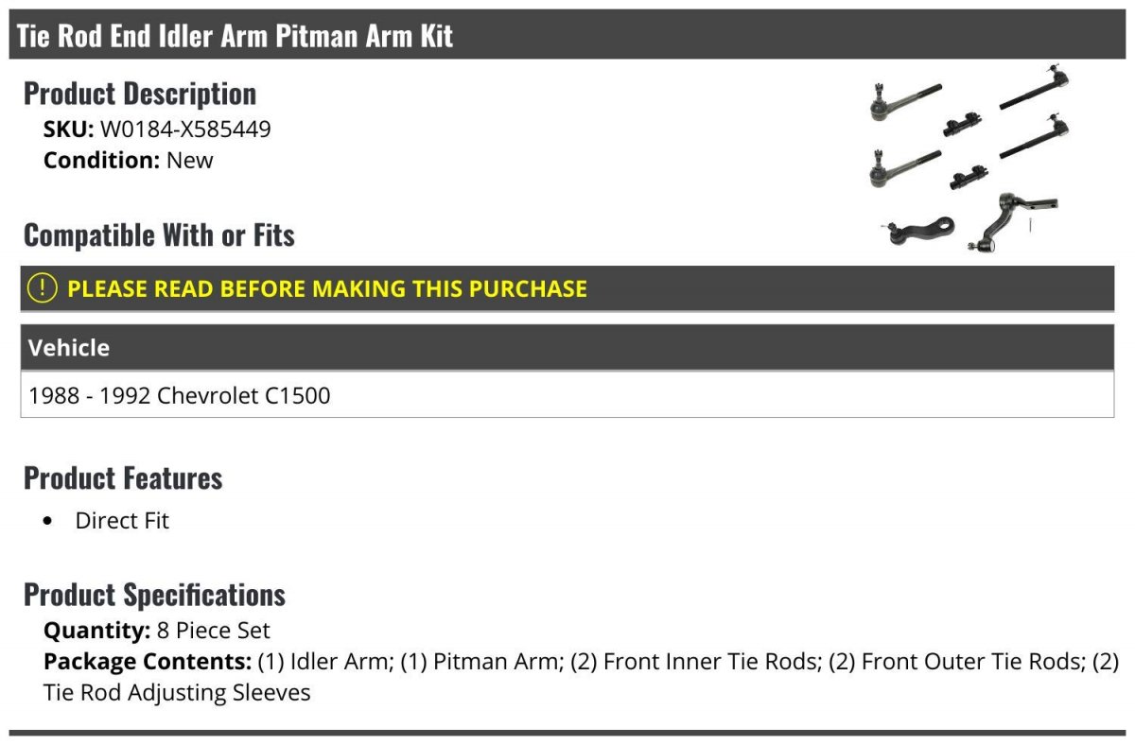1135x745 pixels.
Task: Click the Condition New text
Action: pyautogui.click(x=129, y=161)
